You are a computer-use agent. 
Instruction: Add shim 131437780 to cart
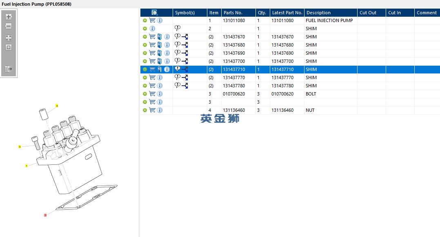(152, 86)
